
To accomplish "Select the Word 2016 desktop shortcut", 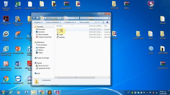I will coord(18,65).
